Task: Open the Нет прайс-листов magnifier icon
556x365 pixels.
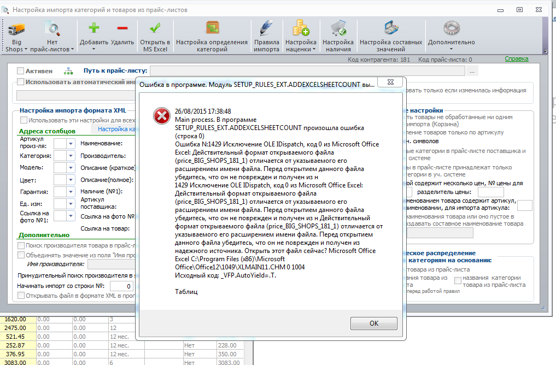Action: coord(52,28)
